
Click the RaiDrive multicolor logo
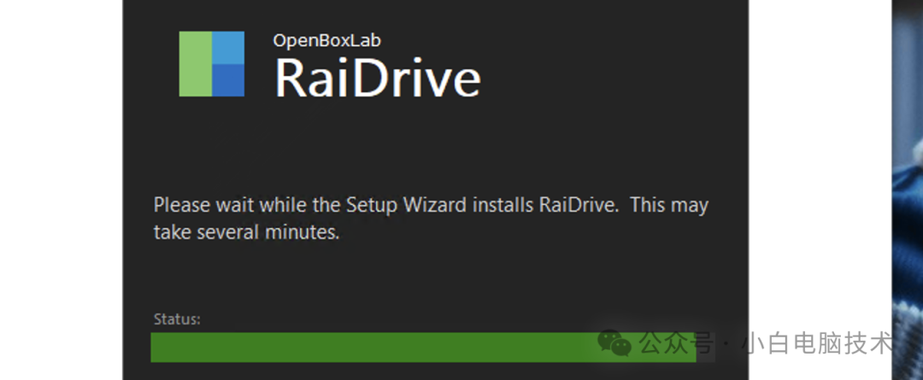[211, 63]
